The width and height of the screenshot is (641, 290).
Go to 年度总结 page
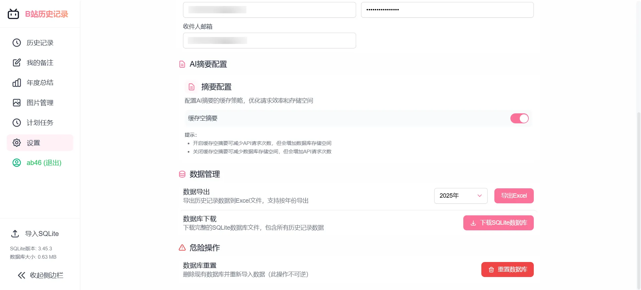pyautogui.click(x=40, y=83)
